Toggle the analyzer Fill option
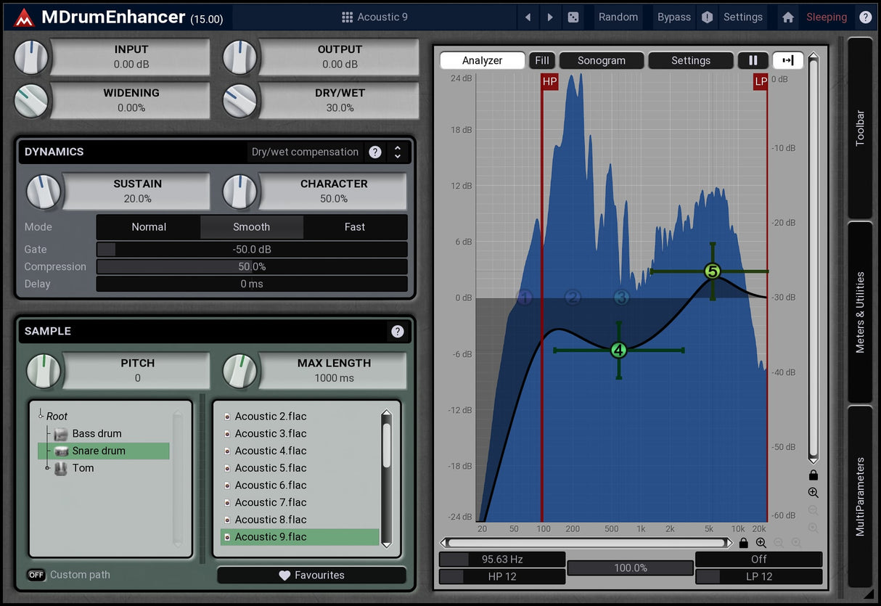Screen dimensions: 881x606 [542, 60]
